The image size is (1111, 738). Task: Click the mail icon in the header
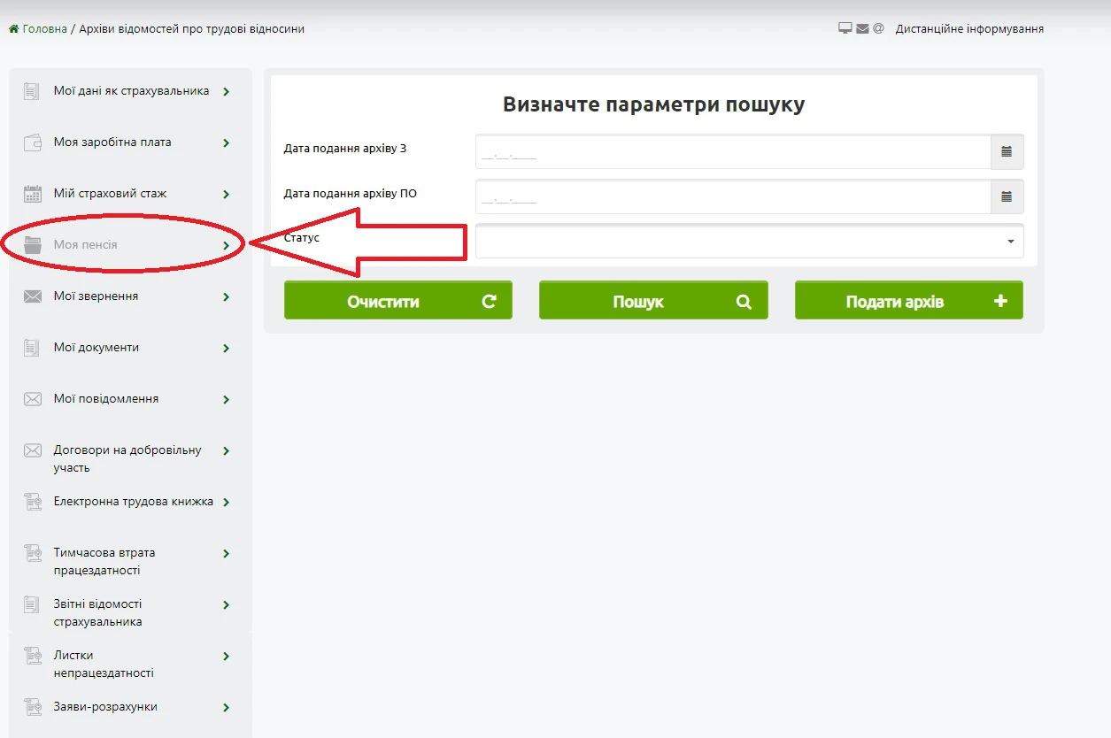coord(862,28)
